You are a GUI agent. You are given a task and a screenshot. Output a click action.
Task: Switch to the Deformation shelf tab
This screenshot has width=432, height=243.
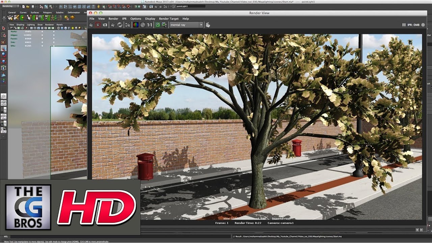74,12
